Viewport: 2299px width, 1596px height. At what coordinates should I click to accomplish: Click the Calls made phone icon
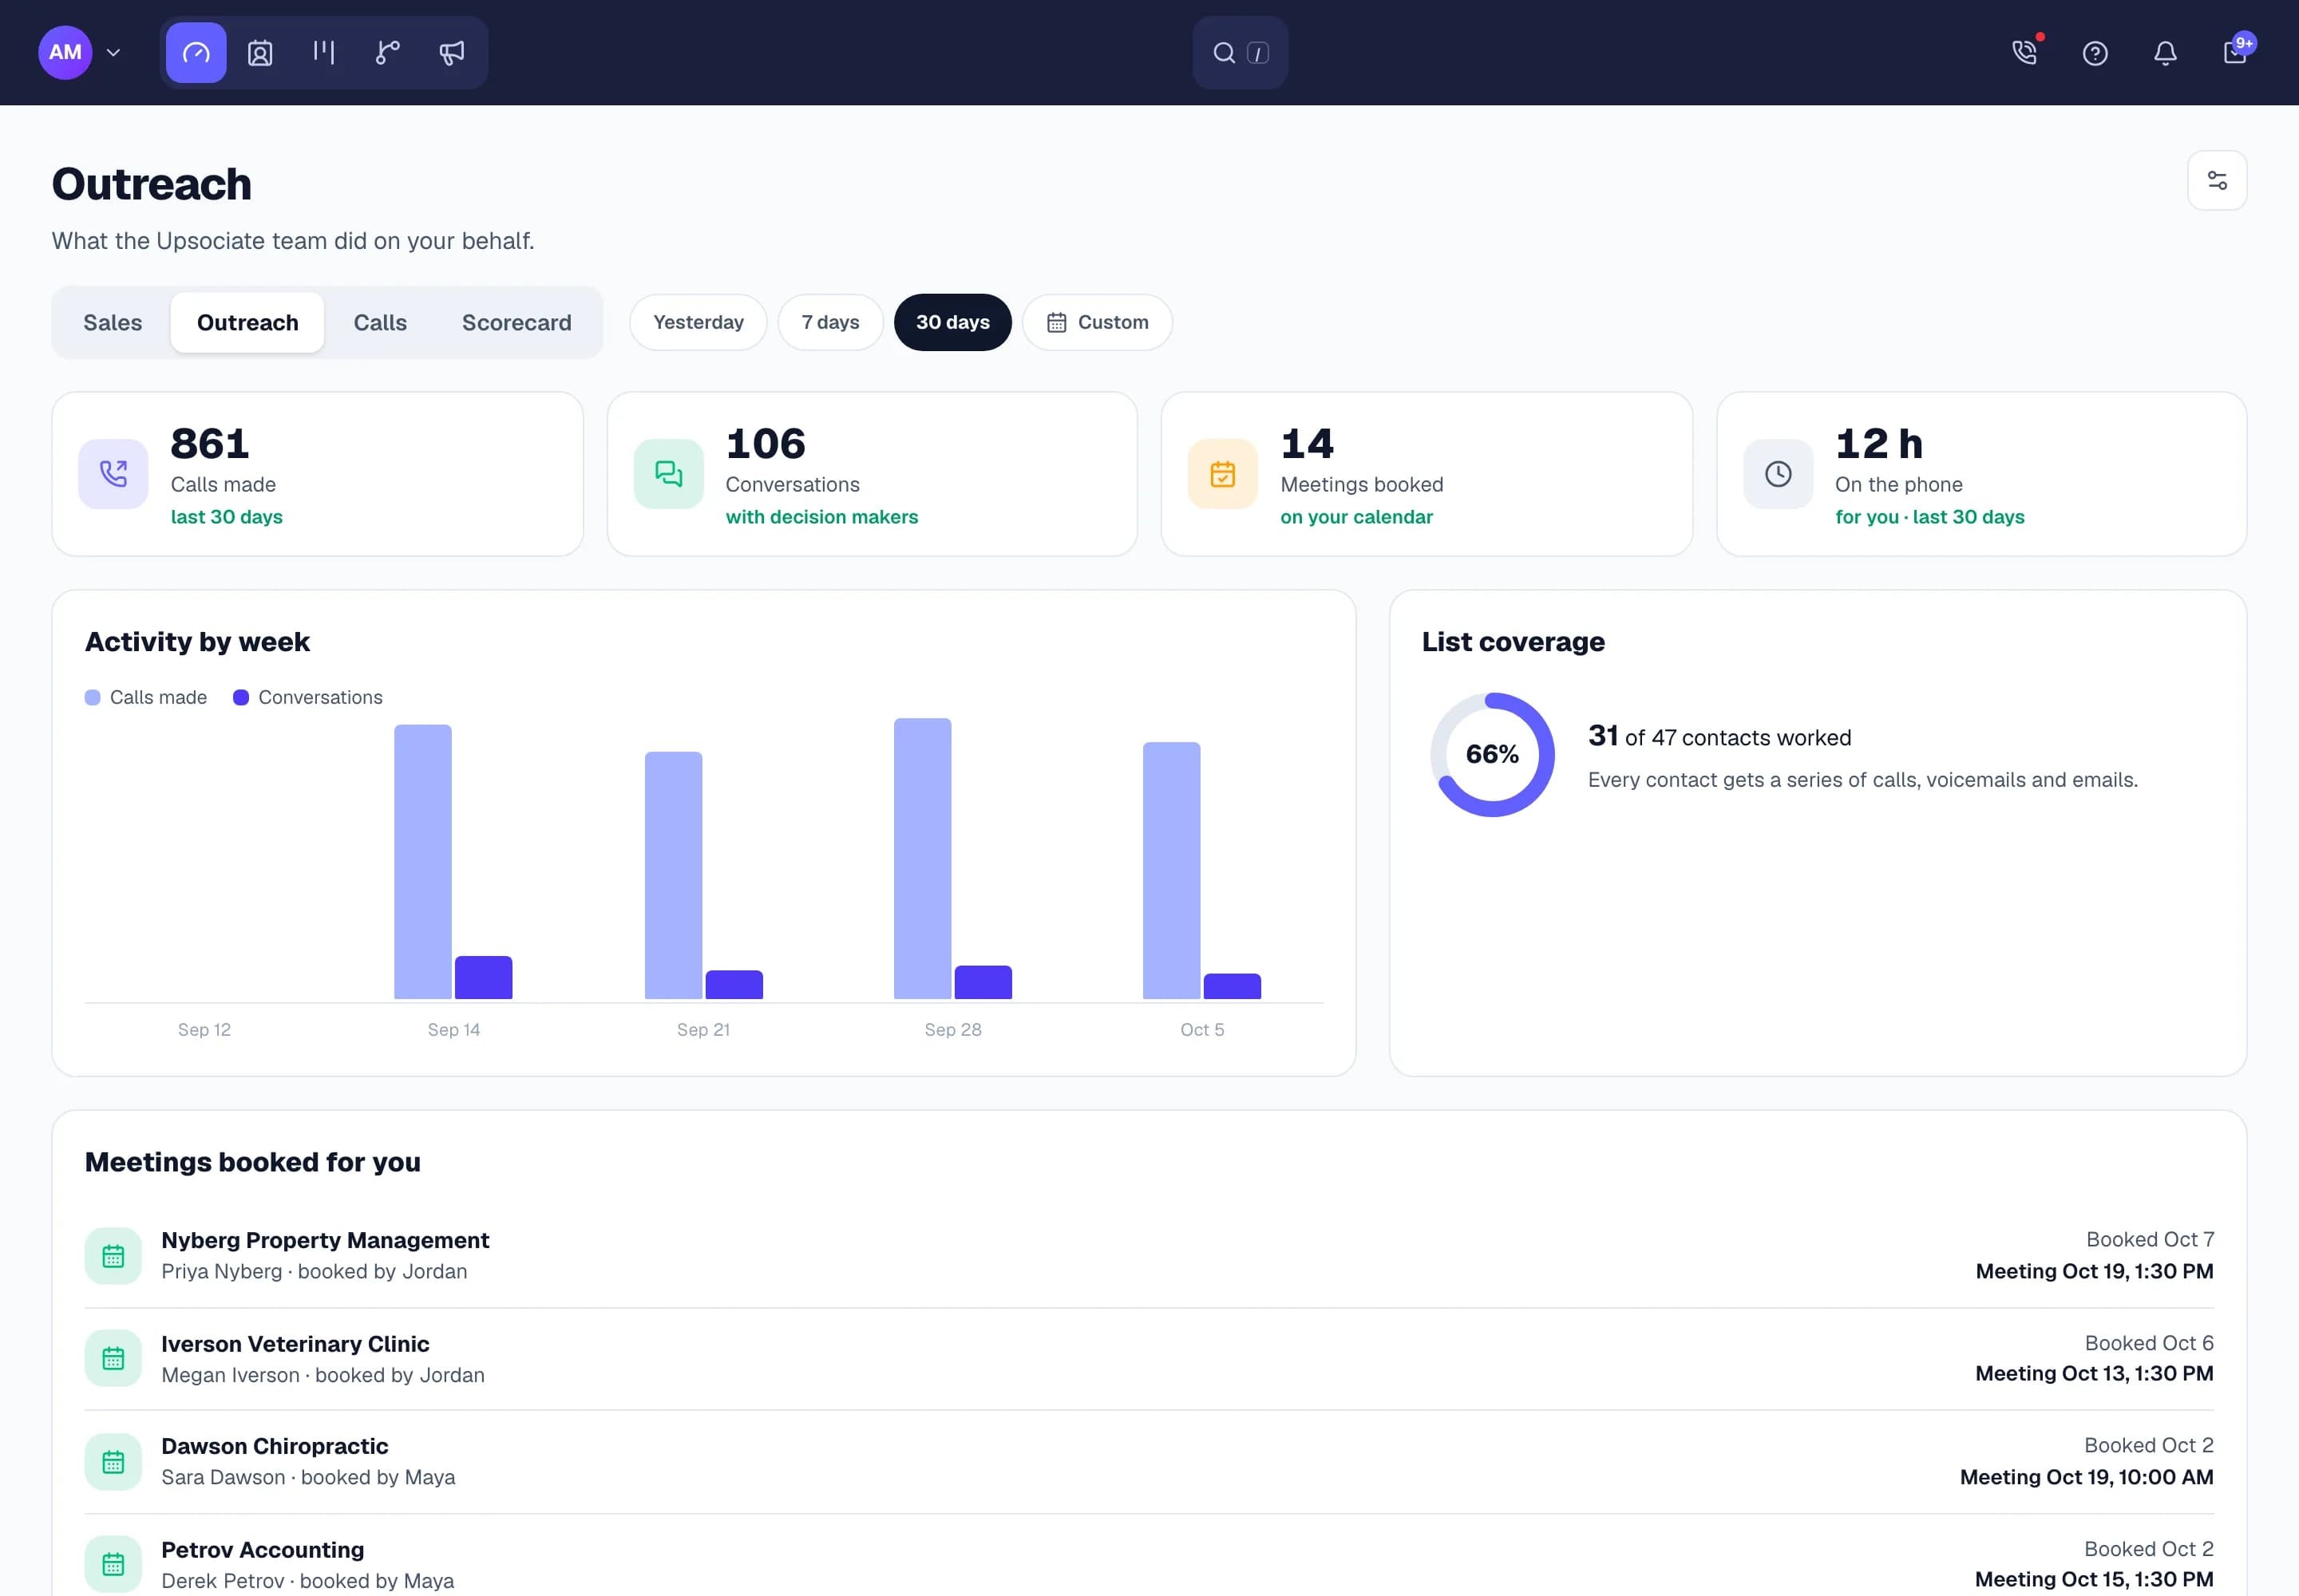click(113, 474)
